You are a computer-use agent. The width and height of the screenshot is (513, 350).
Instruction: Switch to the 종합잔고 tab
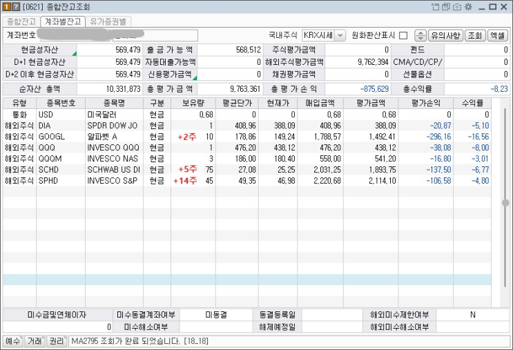point(21,21)
